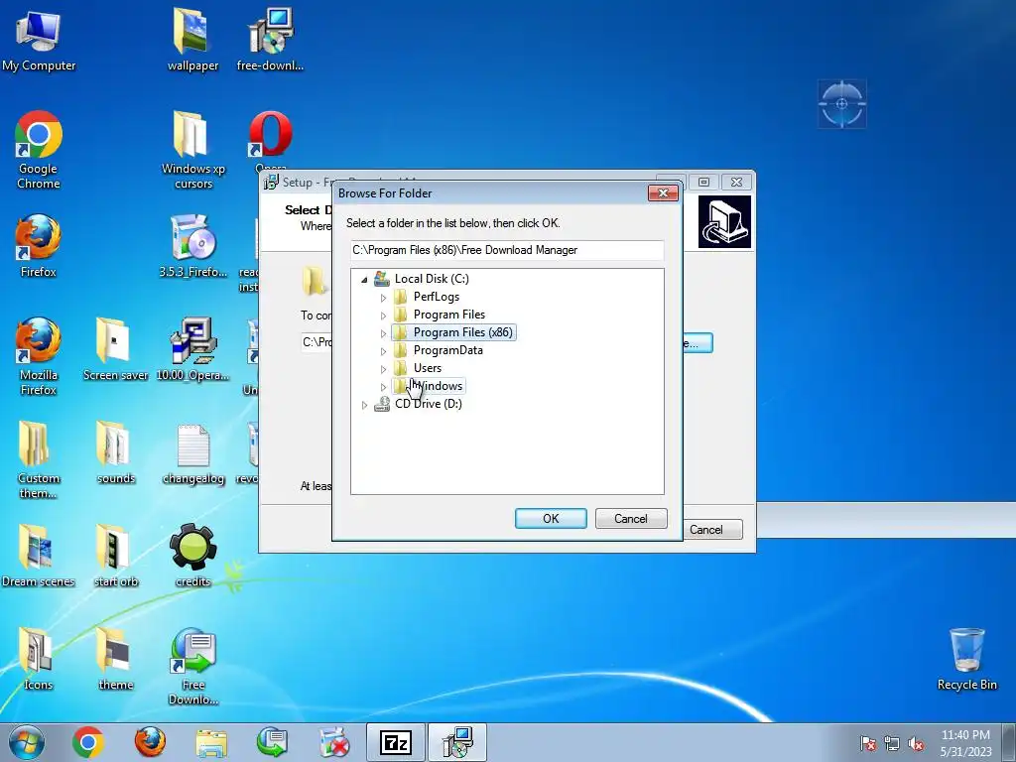This screenshot has width=1016, height=762.
Task: Open Dream scenes folder icon
Action: pos(39,556)
